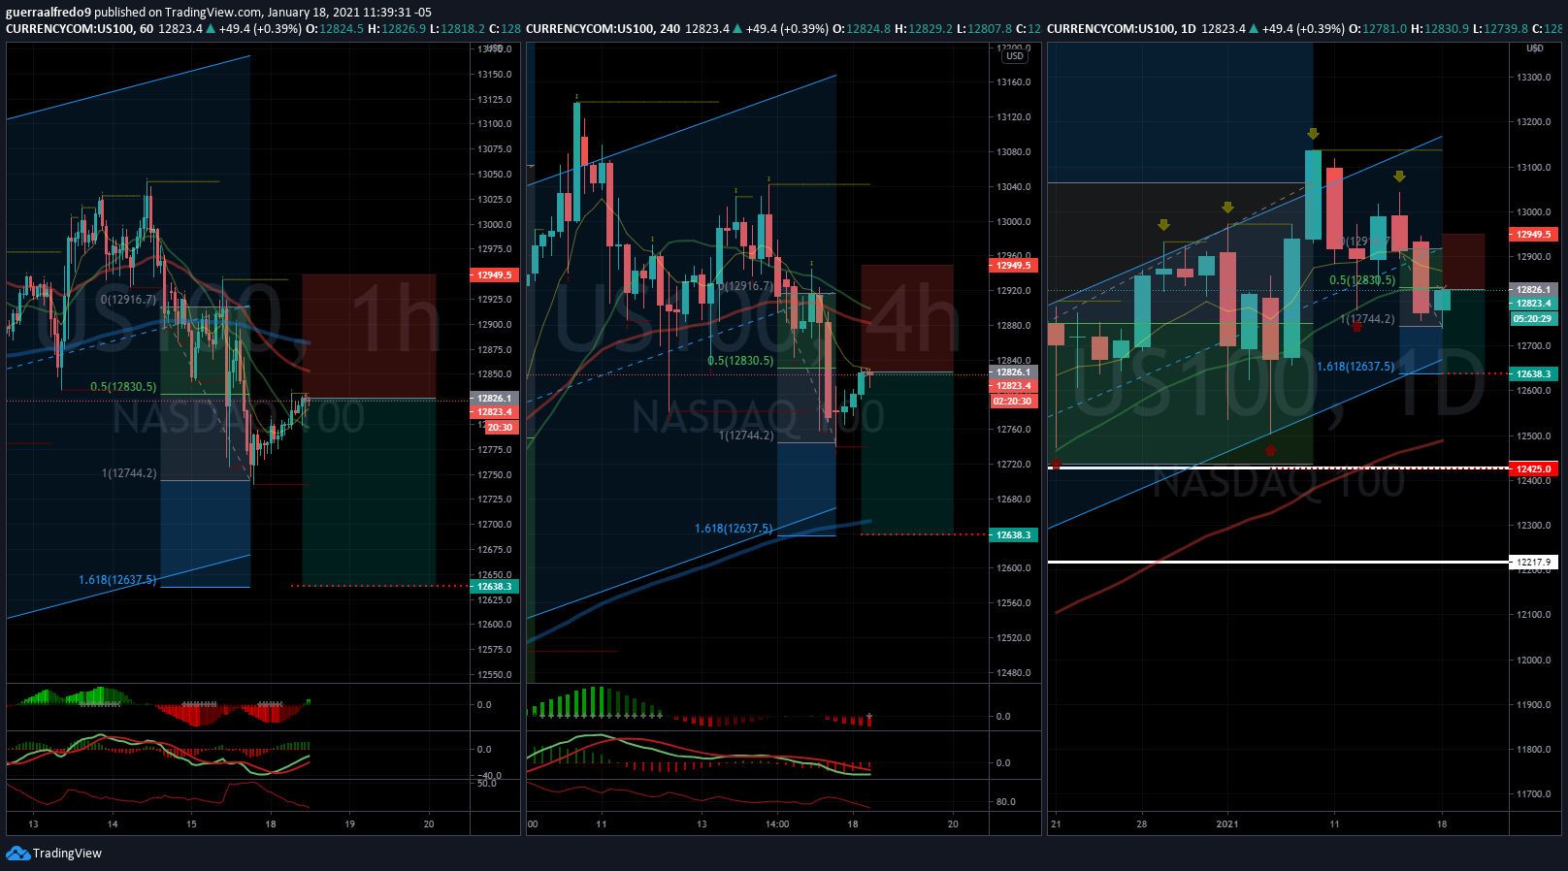The image size is (1568, 871).
Task: Select fib label 1.618(12637.5) on daily chart
Action: tap(1356, 367)
